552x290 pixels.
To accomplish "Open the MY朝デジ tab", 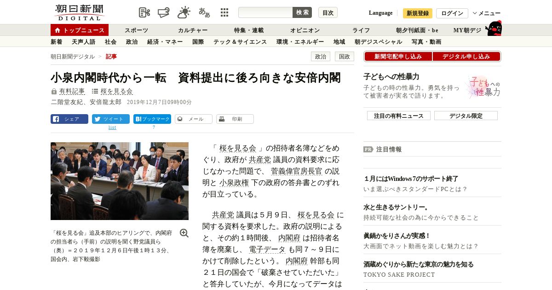I will click(x=467, y=30).
